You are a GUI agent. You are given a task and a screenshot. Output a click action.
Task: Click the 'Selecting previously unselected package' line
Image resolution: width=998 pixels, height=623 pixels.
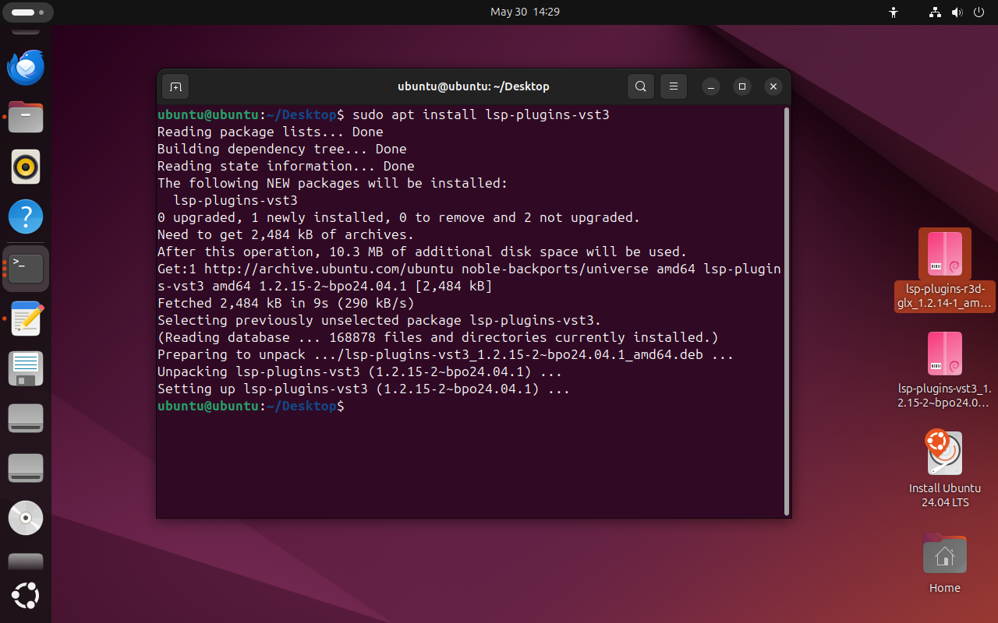380,320
